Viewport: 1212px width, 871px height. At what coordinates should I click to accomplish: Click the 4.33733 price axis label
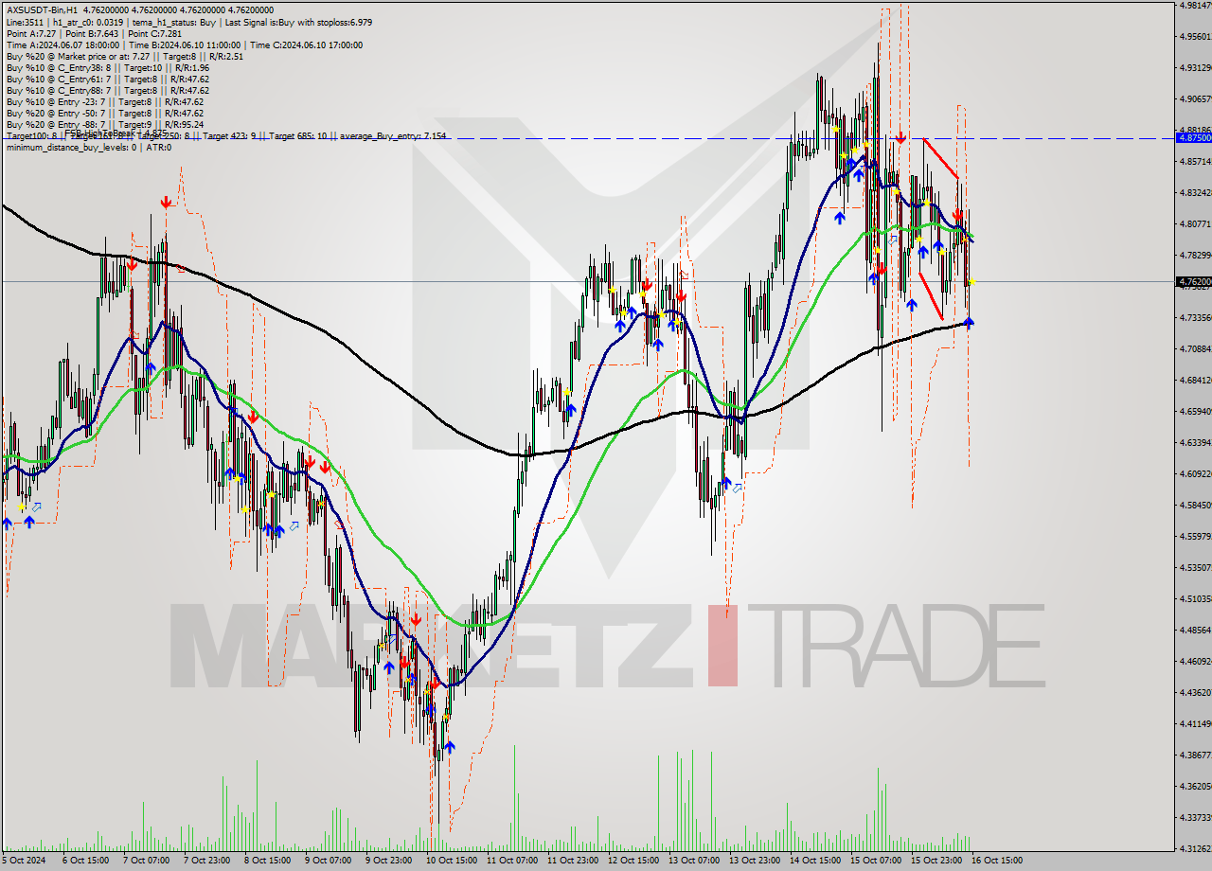tap(1194, 817)
